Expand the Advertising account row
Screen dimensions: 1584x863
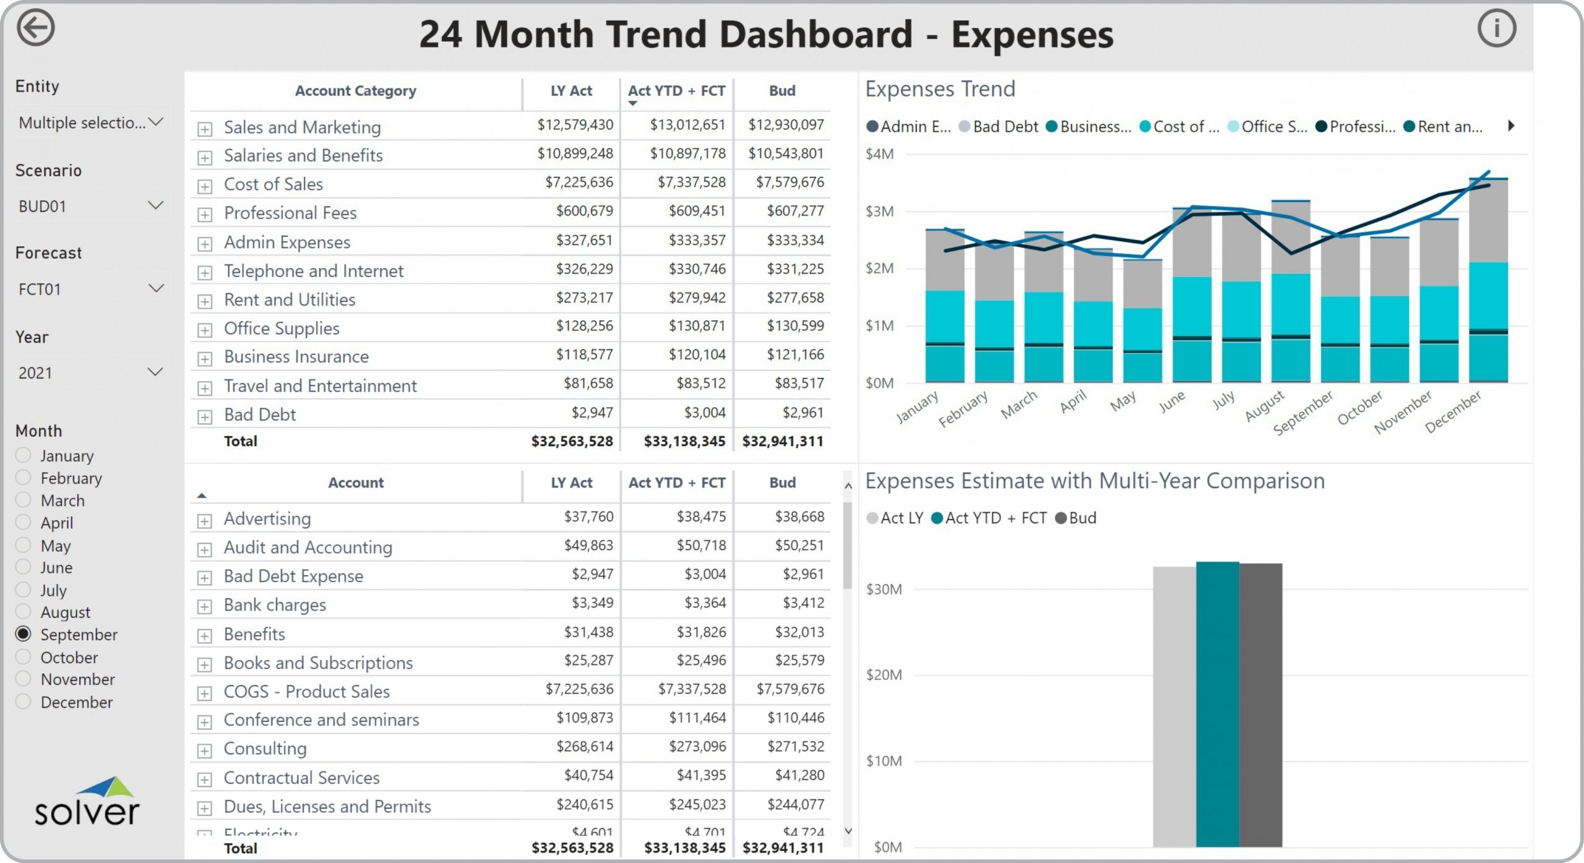click(205, 520)
